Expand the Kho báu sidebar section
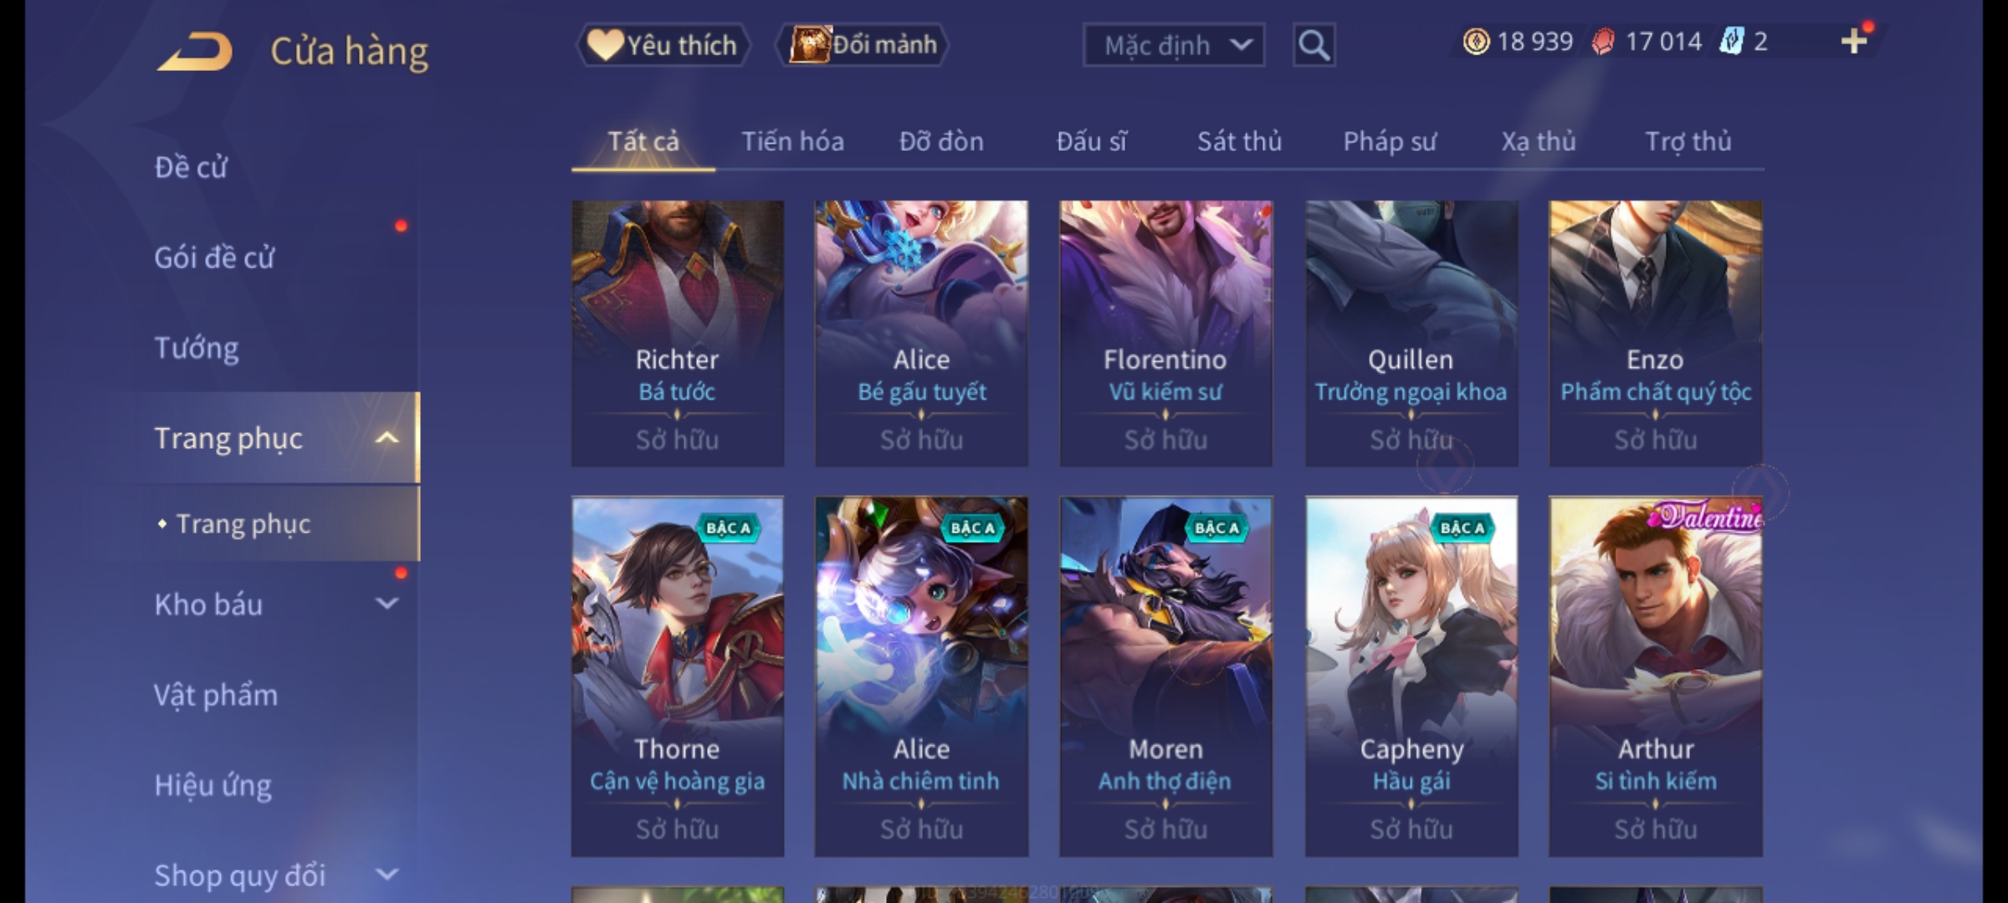Image resolution: width=2008 pixels, height=903 pixels. [x=387, y=604]
